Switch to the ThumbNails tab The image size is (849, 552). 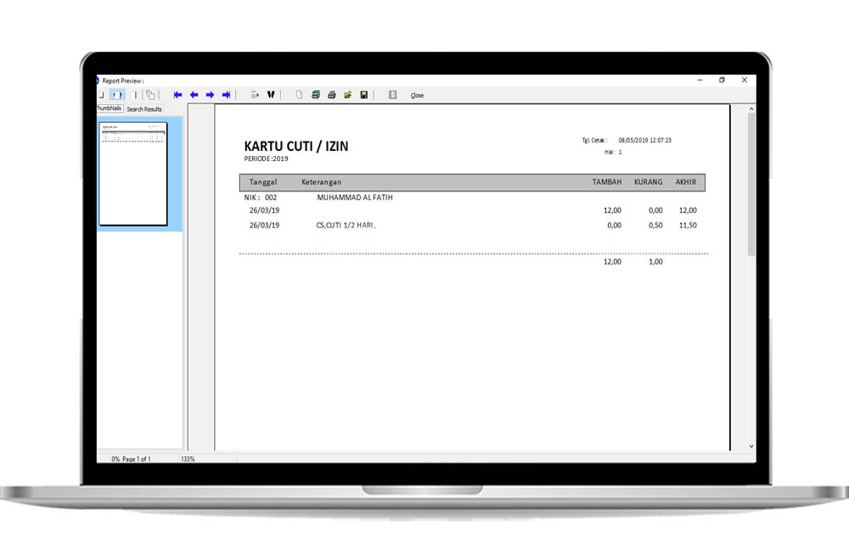110,109
